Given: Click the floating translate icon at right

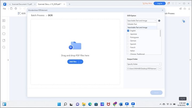Looking at the screenshot, I should [183, 21].
